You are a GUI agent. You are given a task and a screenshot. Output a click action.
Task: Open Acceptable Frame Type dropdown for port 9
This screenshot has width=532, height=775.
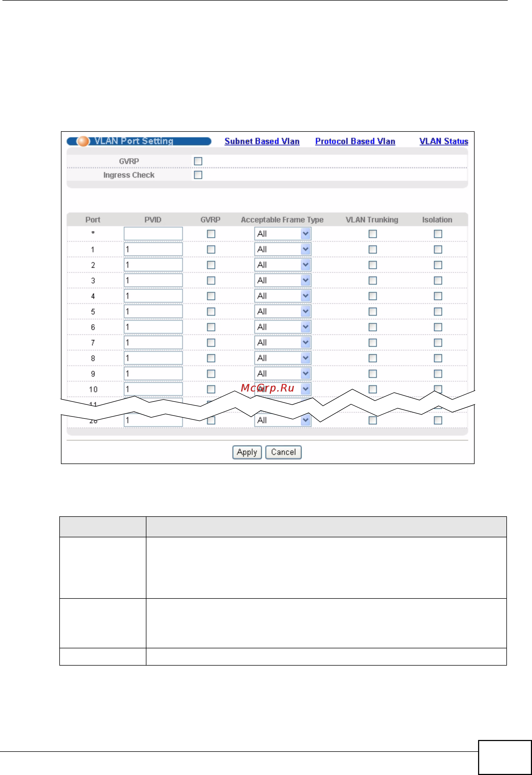click(283, 373)
